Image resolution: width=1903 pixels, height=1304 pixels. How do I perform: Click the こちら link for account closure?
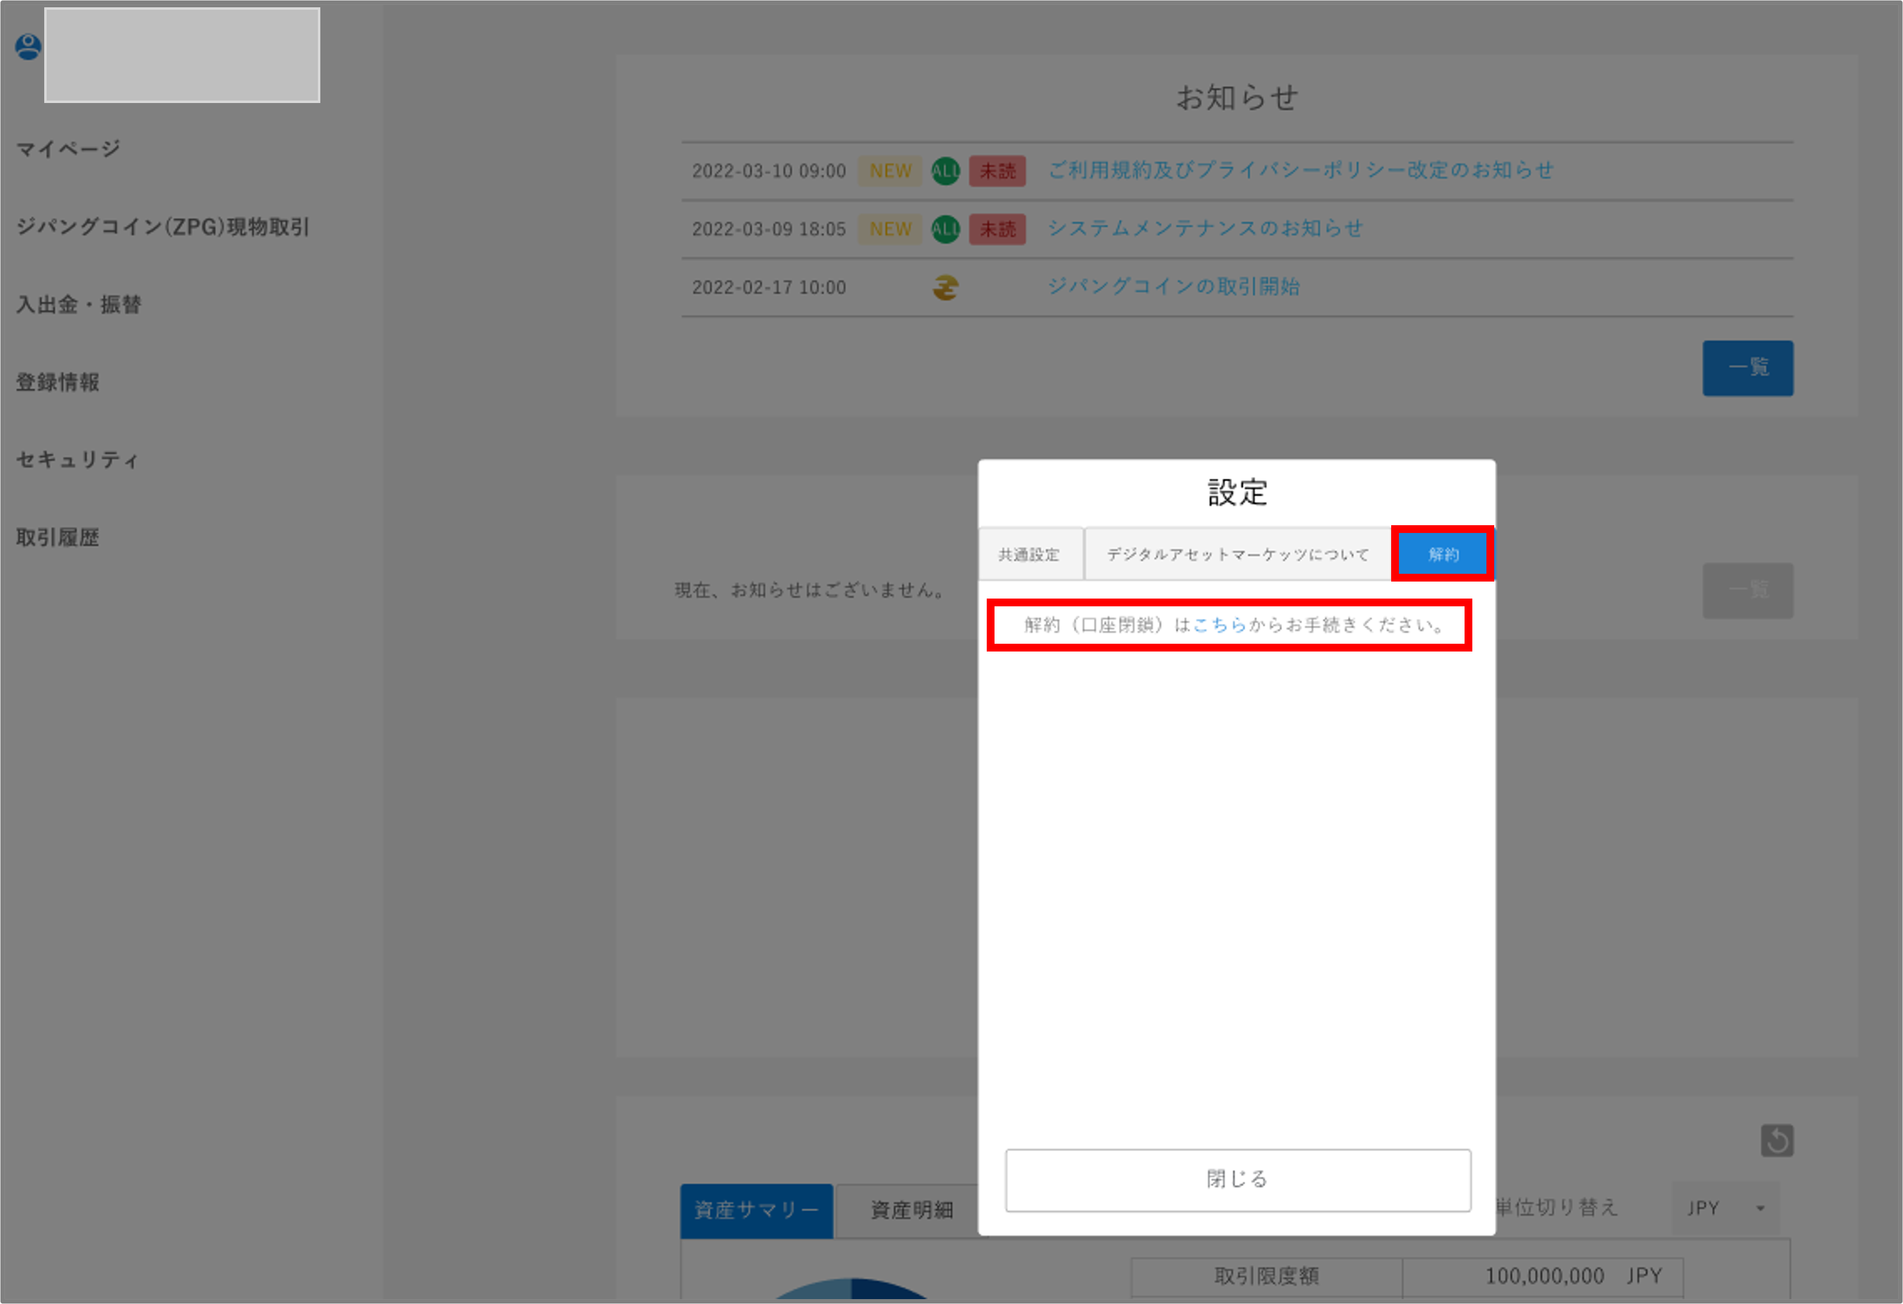tap(1219, 625)
